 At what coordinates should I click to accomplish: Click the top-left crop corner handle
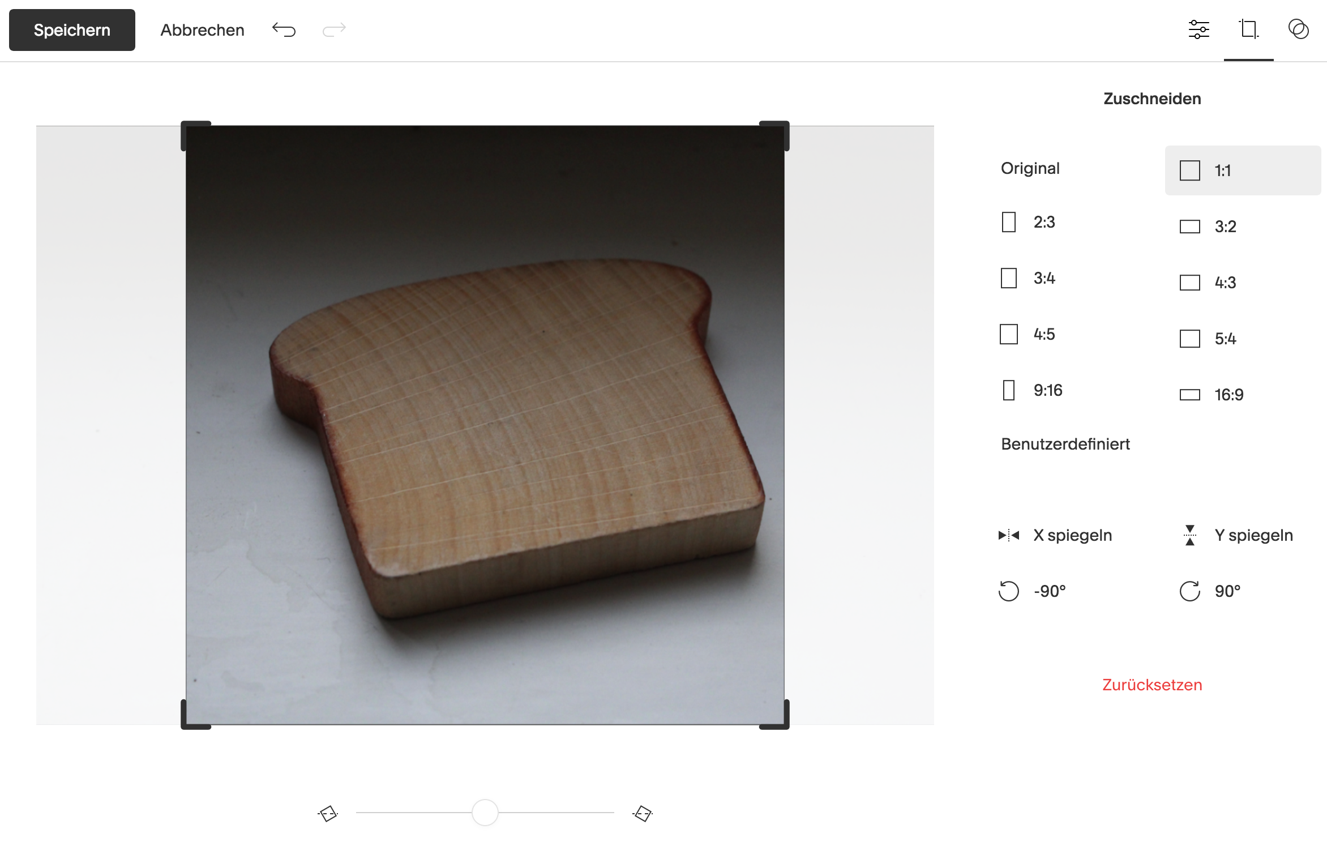point(195,135)
